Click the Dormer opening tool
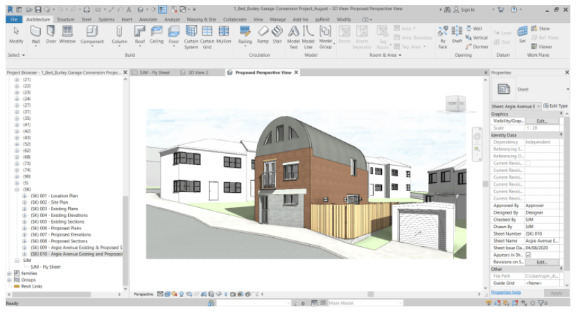The image size is (578, 314). click(477, 46)
